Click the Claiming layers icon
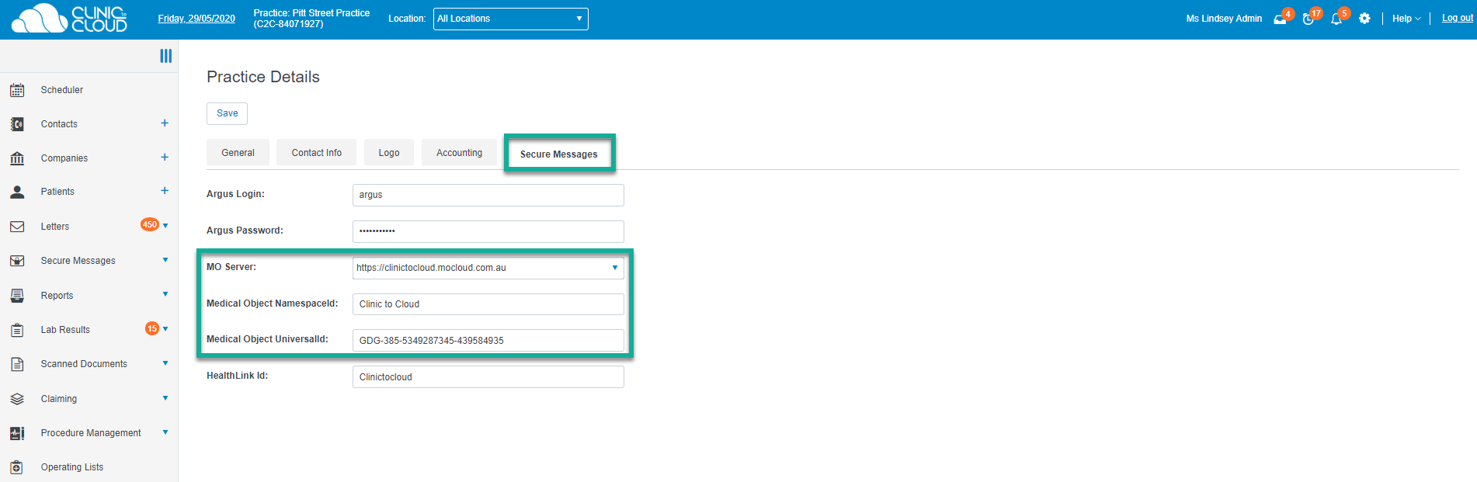The height and width of the screenshot is (482, 1477). click(x=17, y=399)
